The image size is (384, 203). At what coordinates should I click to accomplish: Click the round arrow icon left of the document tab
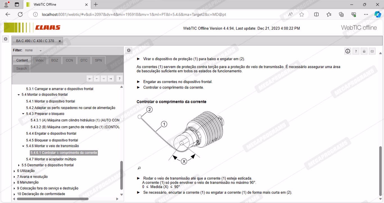coord(6,39)
